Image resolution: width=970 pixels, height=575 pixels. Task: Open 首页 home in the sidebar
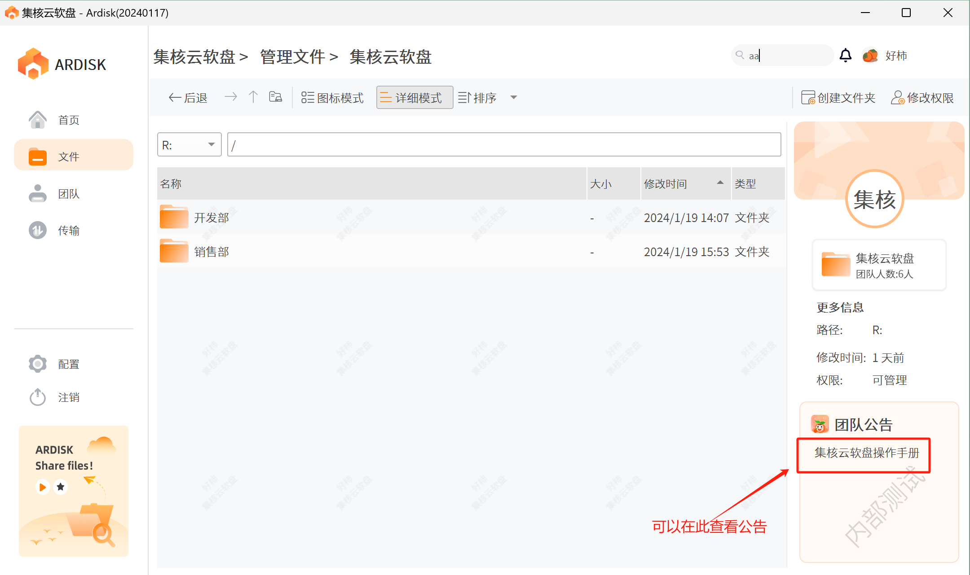68,120
